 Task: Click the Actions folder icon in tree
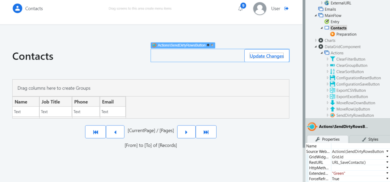(327, 53)
